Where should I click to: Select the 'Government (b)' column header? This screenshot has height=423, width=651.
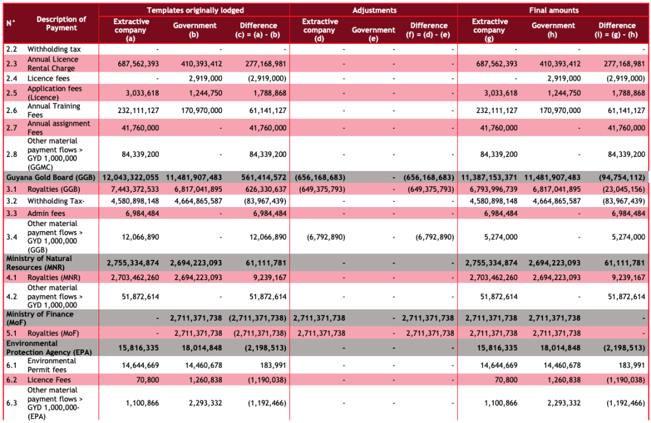pos(195,29)
